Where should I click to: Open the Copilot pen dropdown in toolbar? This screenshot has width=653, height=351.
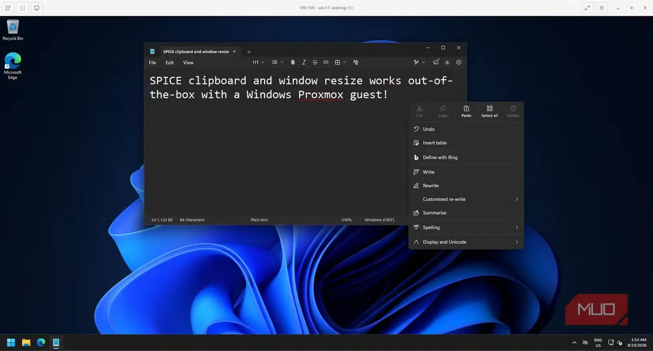pos(419,62)
